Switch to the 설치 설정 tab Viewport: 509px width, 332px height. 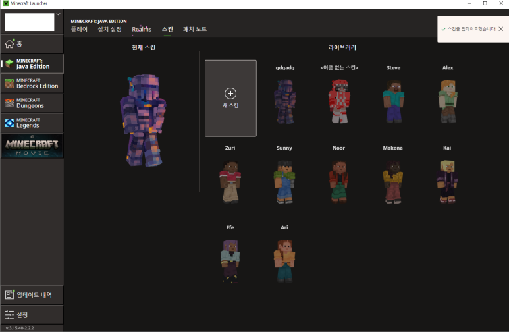pos(110,29)
